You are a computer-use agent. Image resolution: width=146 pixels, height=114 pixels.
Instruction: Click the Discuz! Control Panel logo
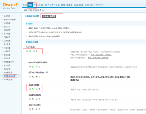pyautogui.click(x=10, y=6)
